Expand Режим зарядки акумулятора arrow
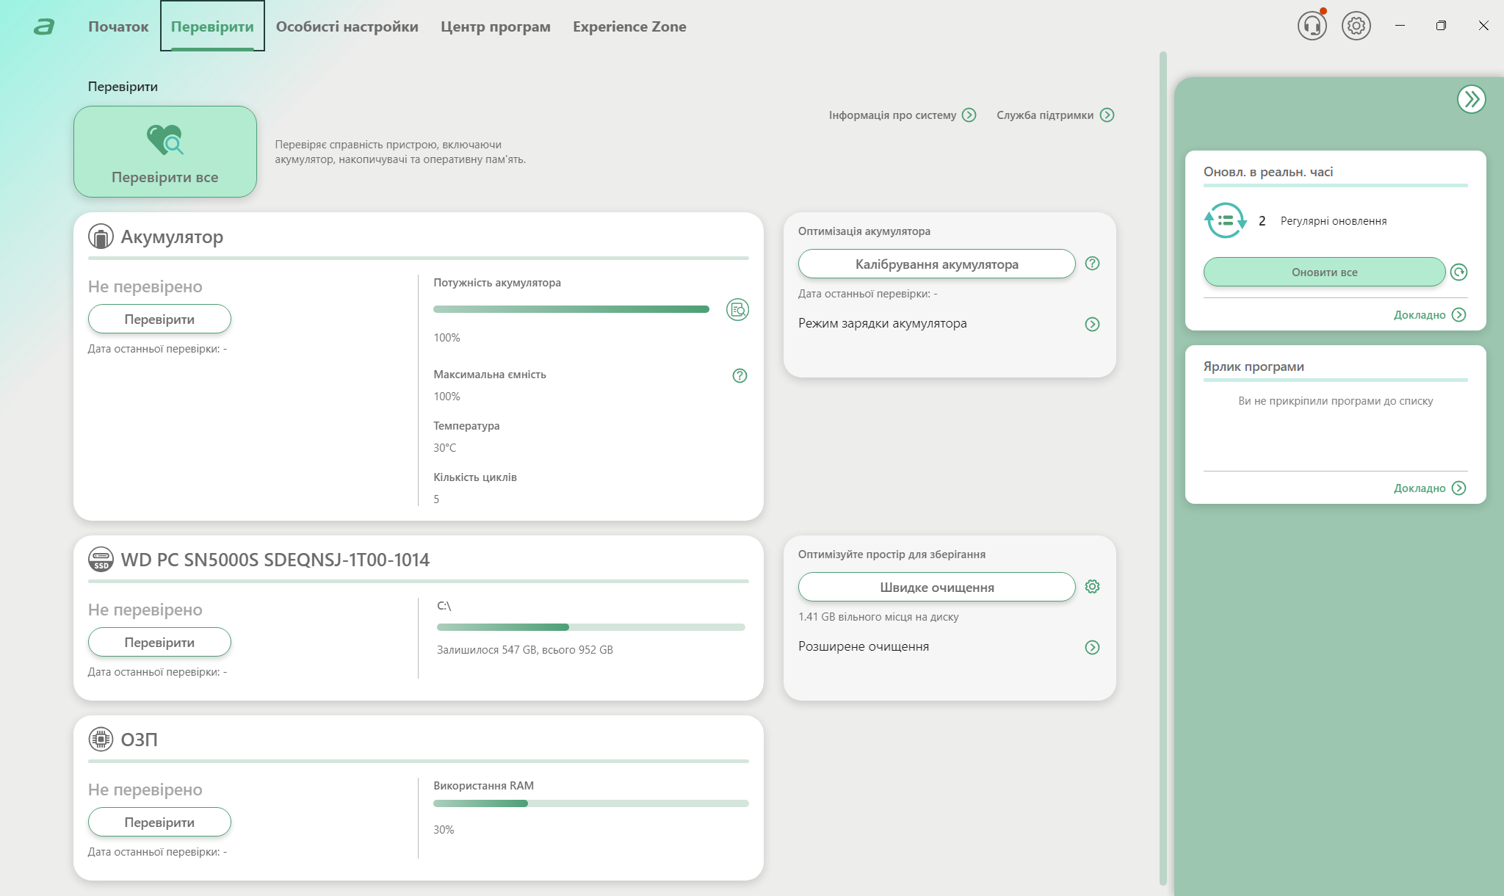This screenshot has width=1504, height=896. pyautogui.click(x=1092, y=325)
